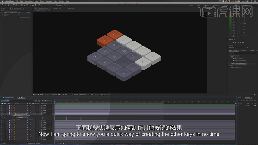Click the timeline zoom slider
Image resolution: width=258 pixels, height=145 pixels.
pos(61,144)
